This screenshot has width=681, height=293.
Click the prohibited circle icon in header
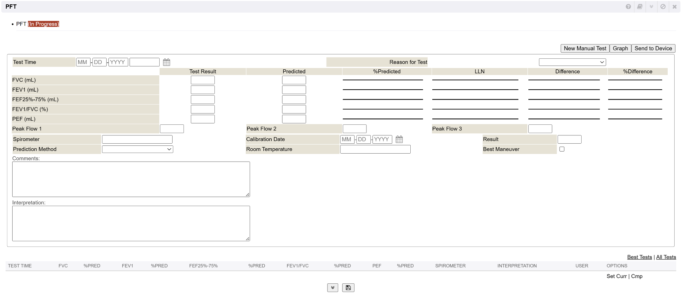(663, 7)
